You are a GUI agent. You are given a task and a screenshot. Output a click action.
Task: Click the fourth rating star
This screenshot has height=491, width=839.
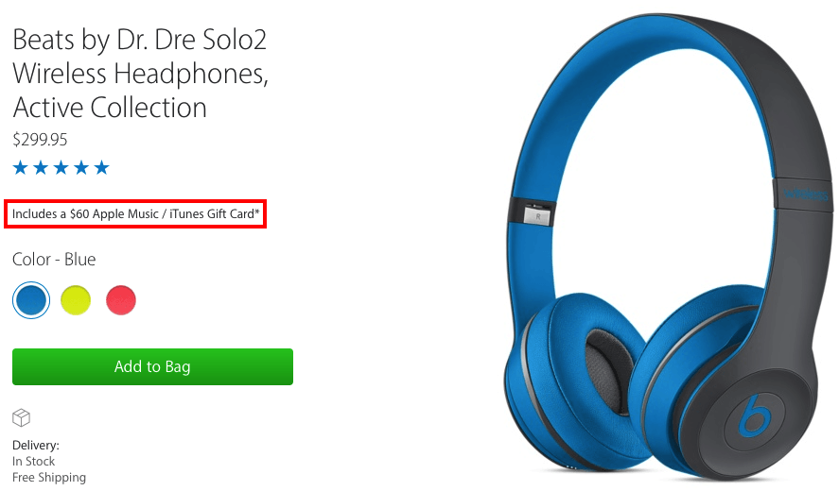point(81,168)
